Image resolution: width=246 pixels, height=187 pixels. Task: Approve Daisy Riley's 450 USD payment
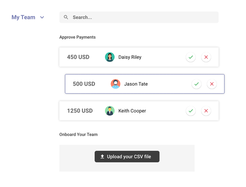click(x=191, y=57)
